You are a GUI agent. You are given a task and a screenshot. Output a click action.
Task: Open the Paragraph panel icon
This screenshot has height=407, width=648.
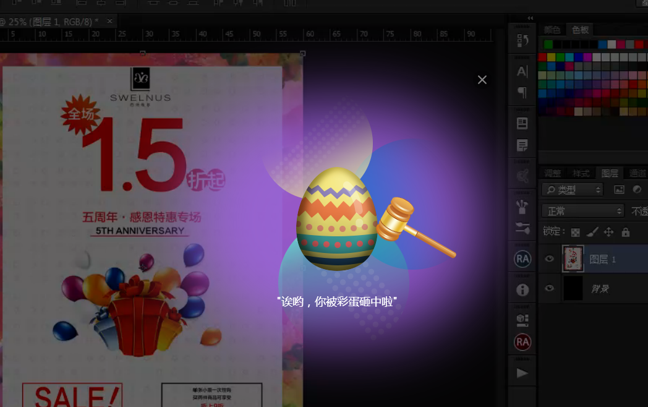coord(522,93)
